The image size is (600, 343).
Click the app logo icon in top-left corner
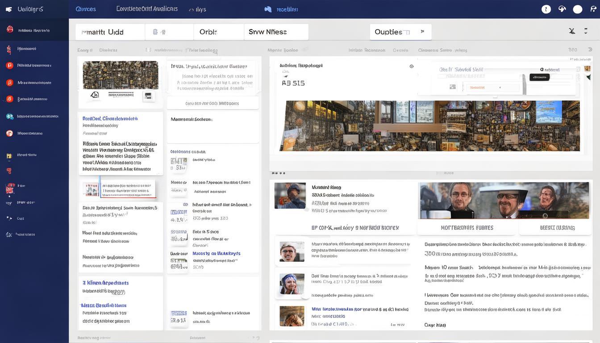(x=9, y=9)
